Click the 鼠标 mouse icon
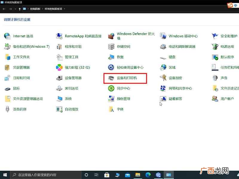 (x=7, y=89)
